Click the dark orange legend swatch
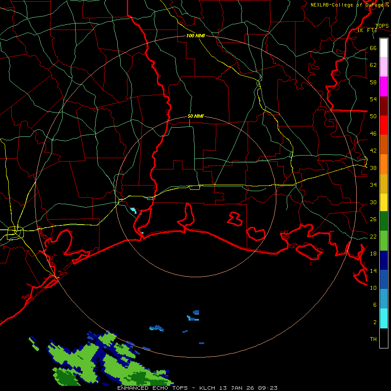Image resolution: width=391 pixels, height=391 pixels. coord(384,145)
